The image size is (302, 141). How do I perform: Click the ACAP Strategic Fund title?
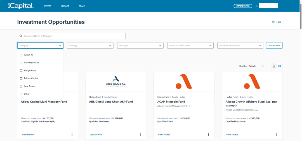click(171, 102)
